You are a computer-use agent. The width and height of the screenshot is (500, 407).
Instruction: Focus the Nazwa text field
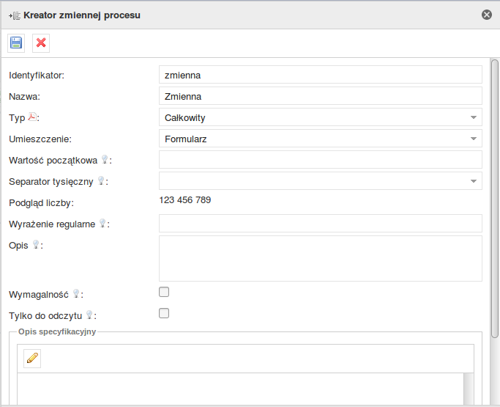click(320, 96)
